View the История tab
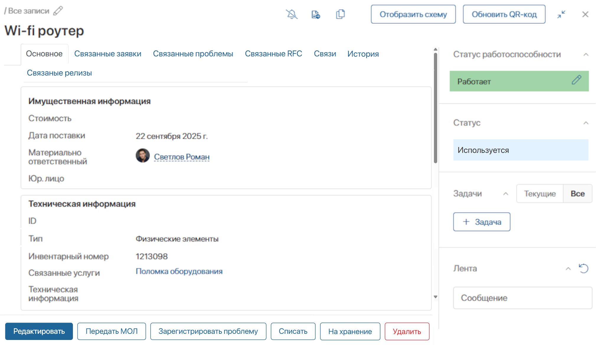Screen dimensions: 596x345 coord(363,54)
